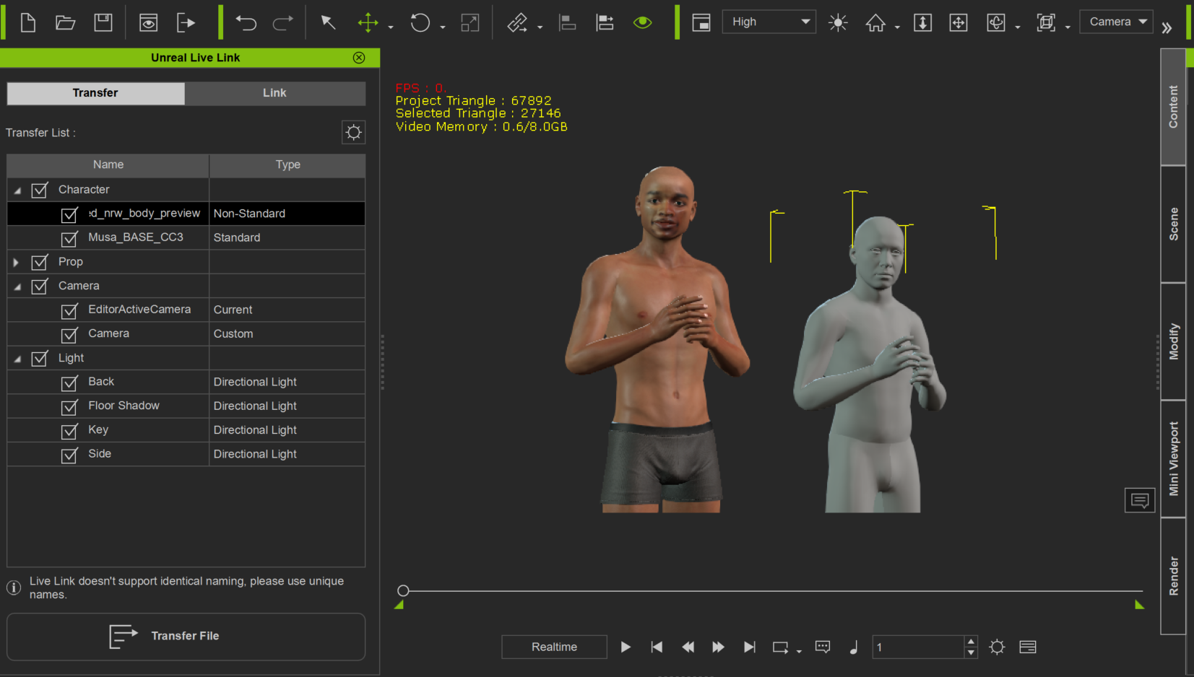The height and width of the screenshot is (677, 1194).
Task: Expand the Prop tree group
Action: tap(16, 262)
